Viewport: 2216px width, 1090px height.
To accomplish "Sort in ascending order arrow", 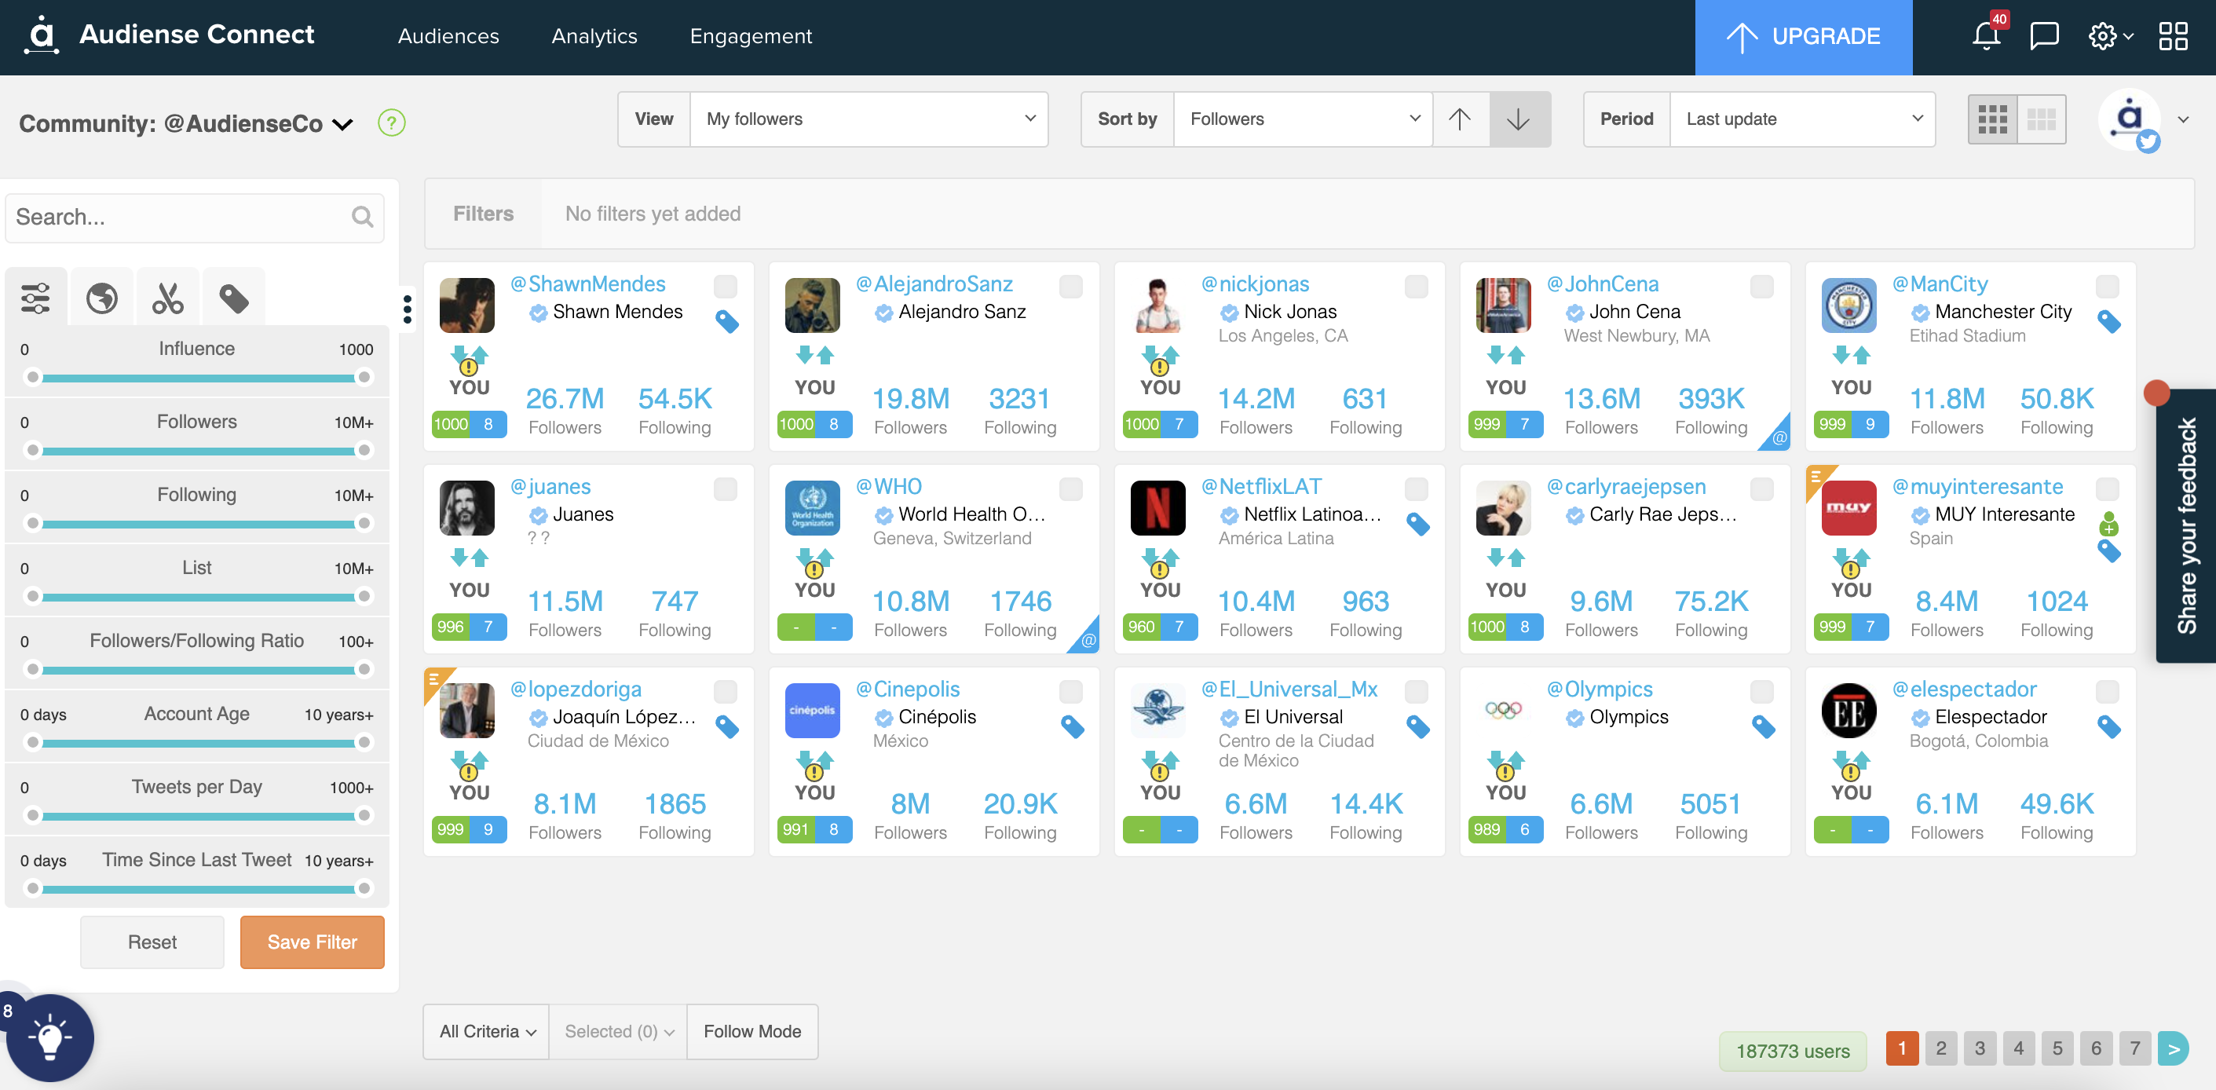I will tap(1460, 119).
